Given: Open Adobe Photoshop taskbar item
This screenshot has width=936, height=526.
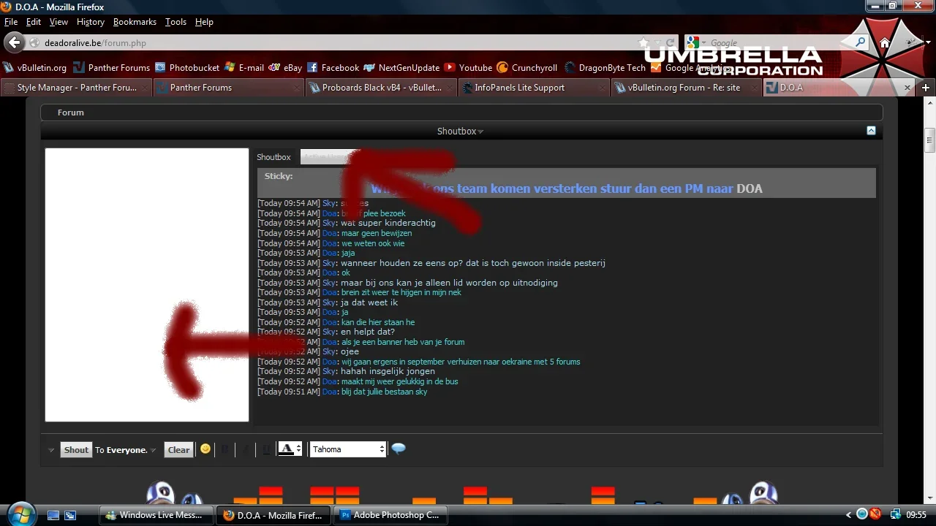Looking at the screenshot, I should [x=390, y=515].
